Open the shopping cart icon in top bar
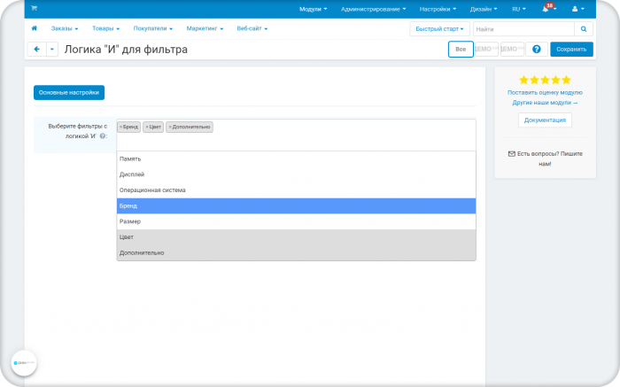 34,8
